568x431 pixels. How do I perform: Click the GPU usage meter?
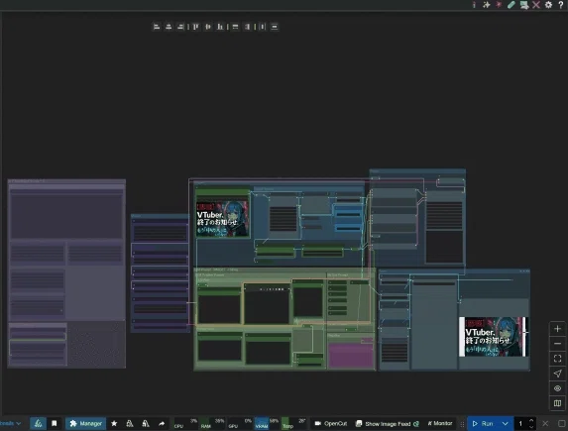[240, 423]
